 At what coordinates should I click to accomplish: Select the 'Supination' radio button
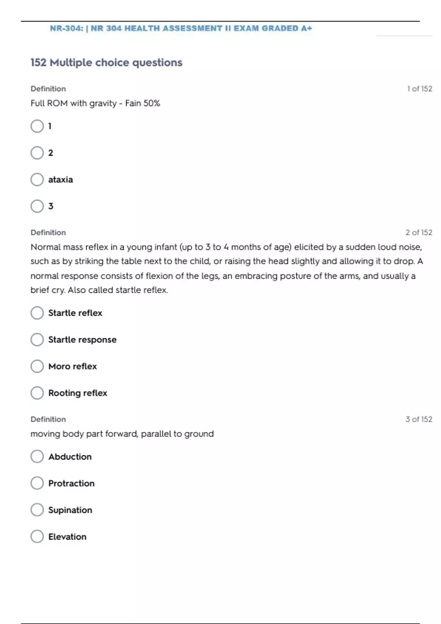click(x=37, y=510)
